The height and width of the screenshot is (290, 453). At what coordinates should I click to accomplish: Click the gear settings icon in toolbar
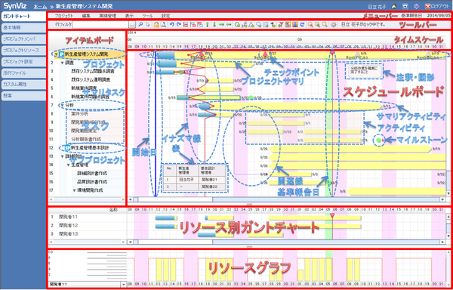pyautogui.click(x=333, y=25)
